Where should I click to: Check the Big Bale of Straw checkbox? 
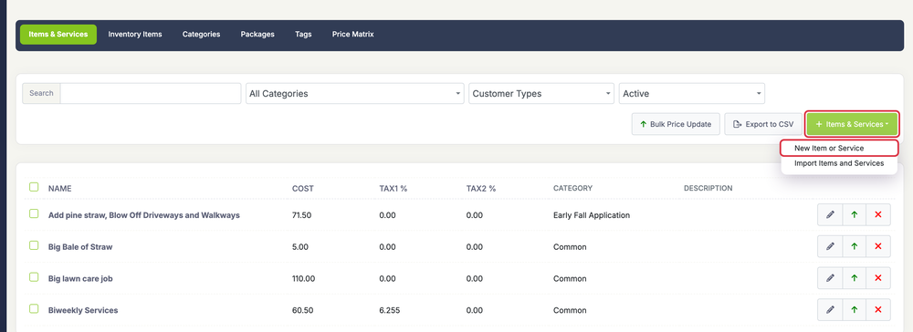coord(34,245)
